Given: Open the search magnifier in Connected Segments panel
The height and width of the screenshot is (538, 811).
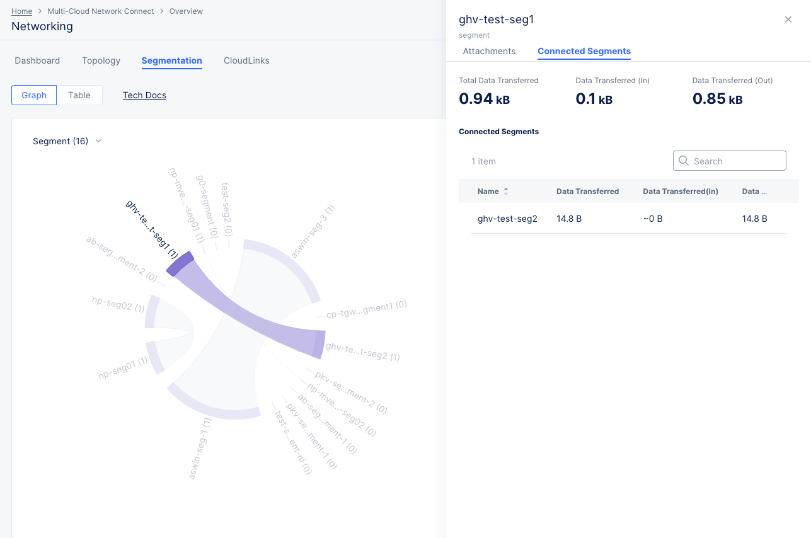Looking at the screenshot, I should (684, 161).
